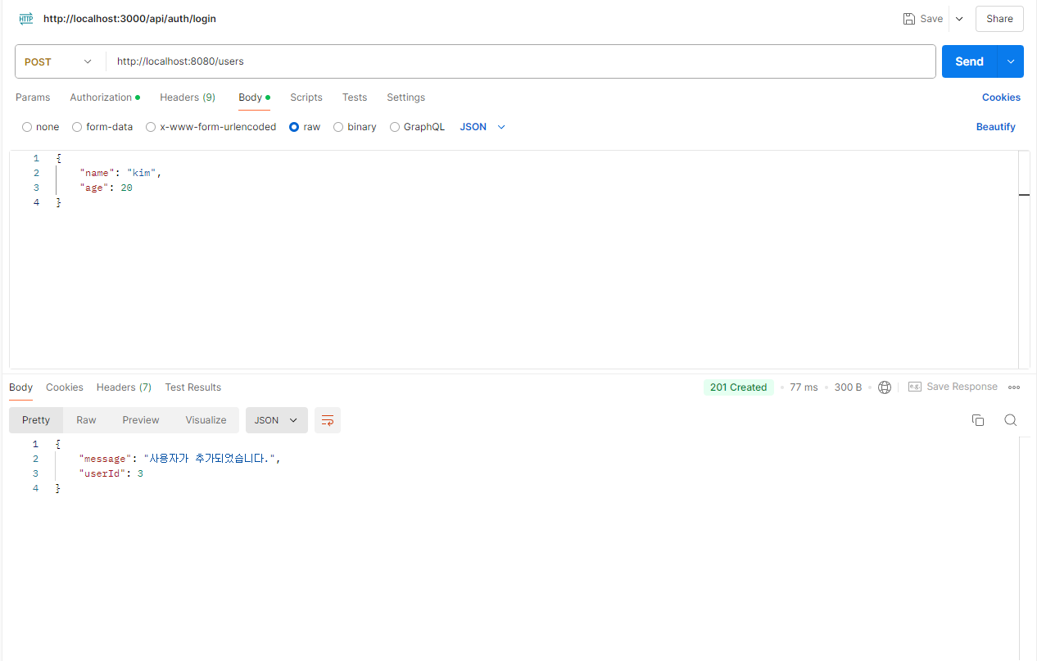
Task: Click the 300 B response size
Action: tap(848, 387)
